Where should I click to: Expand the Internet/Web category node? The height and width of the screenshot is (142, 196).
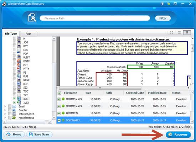(5, 114)
